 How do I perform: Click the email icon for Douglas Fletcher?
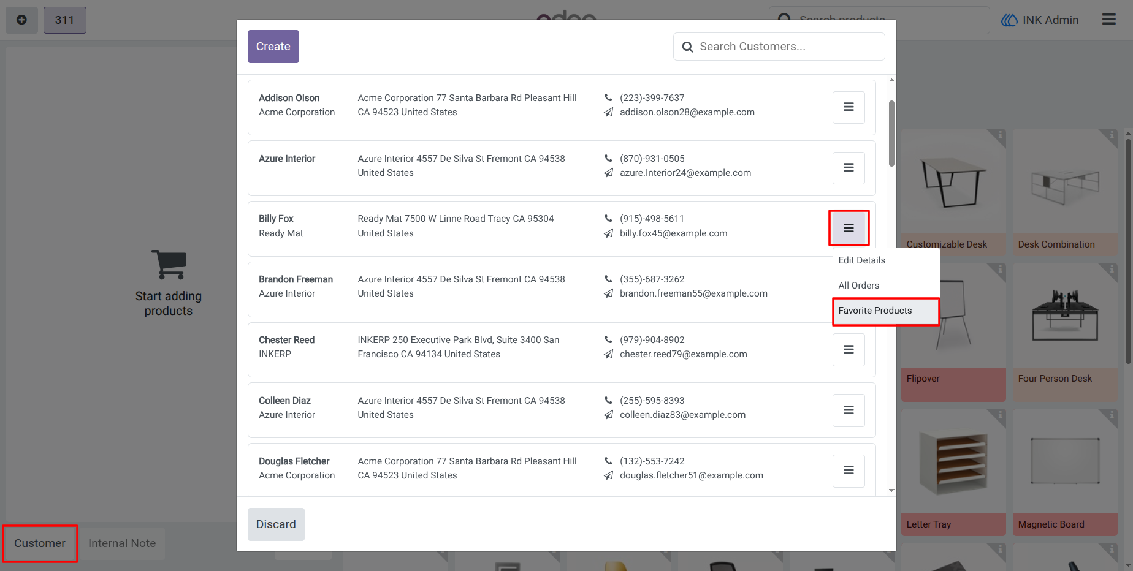pos(608,475)
